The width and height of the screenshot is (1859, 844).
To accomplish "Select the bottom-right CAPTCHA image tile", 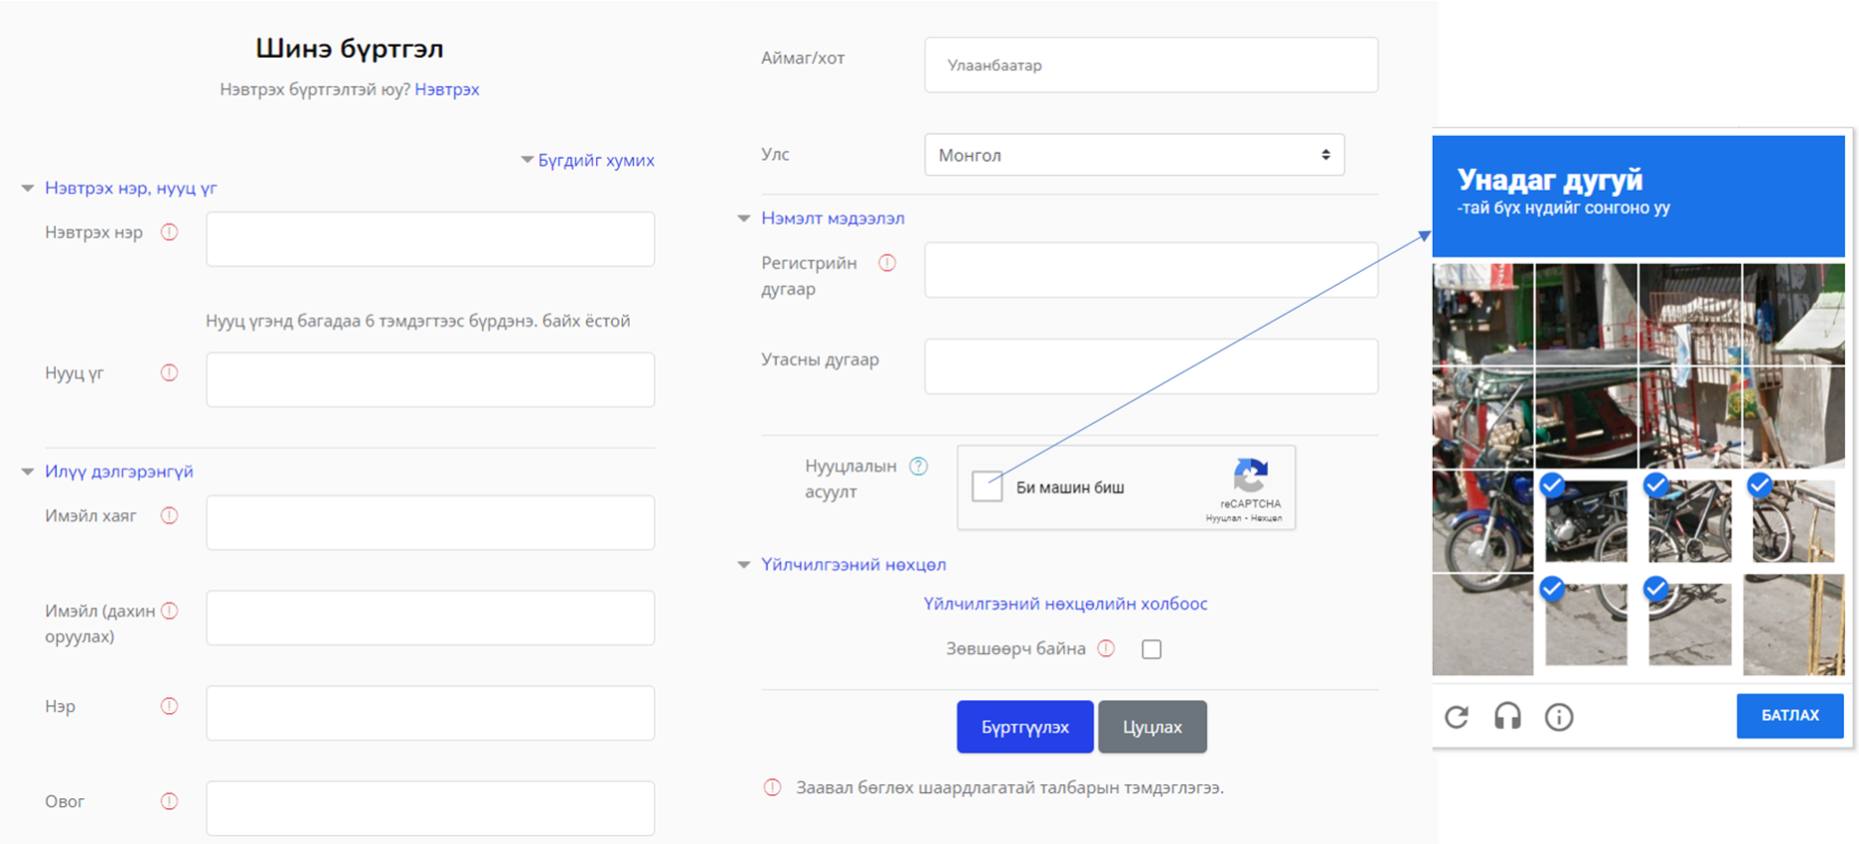I will 1793,625.
